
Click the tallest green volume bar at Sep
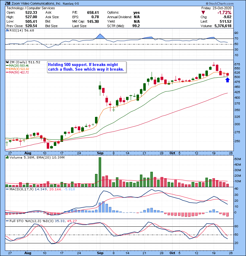coord(100,172)
